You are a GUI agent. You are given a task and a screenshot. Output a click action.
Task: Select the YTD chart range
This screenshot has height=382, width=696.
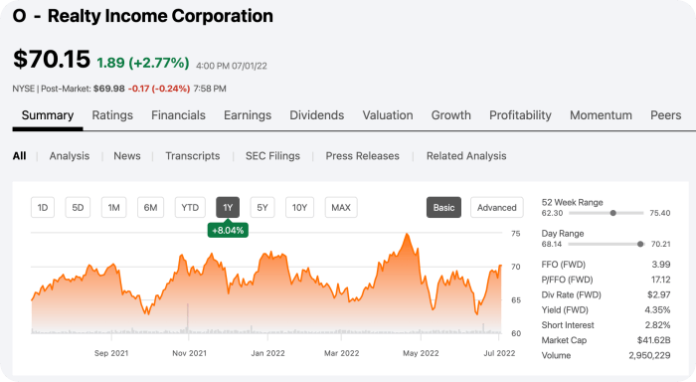(190, 208)
